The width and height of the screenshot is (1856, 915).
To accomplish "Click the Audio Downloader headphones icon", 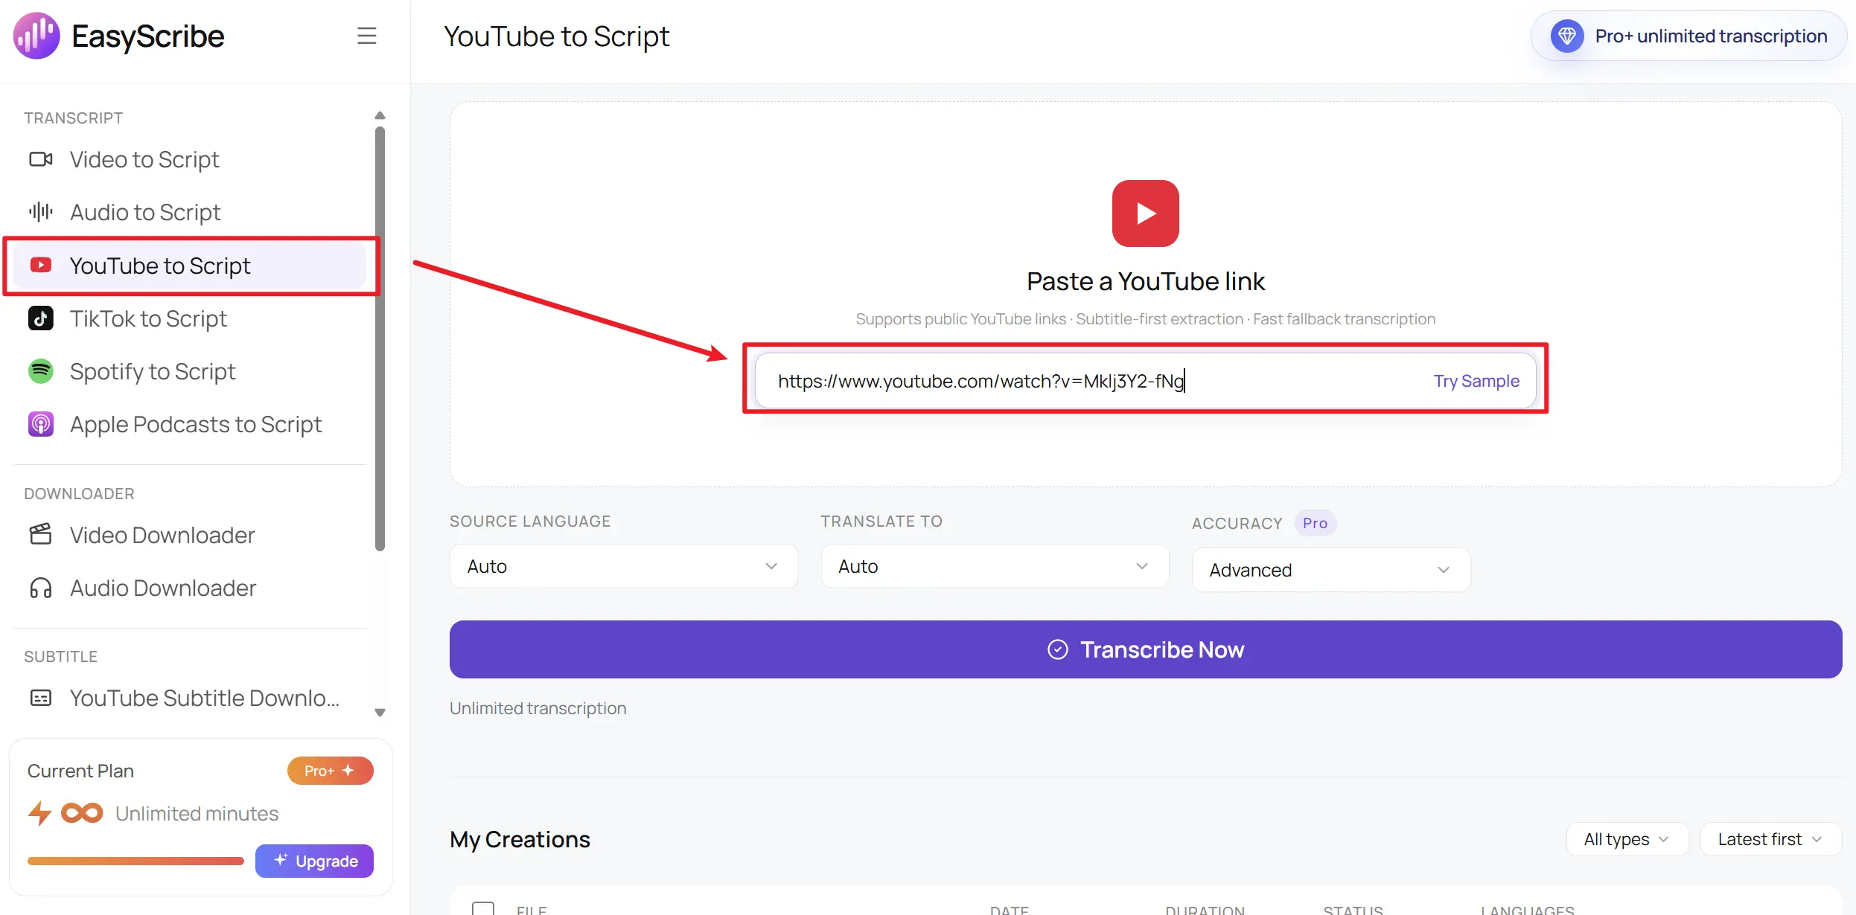I will [x=41, y=588].
